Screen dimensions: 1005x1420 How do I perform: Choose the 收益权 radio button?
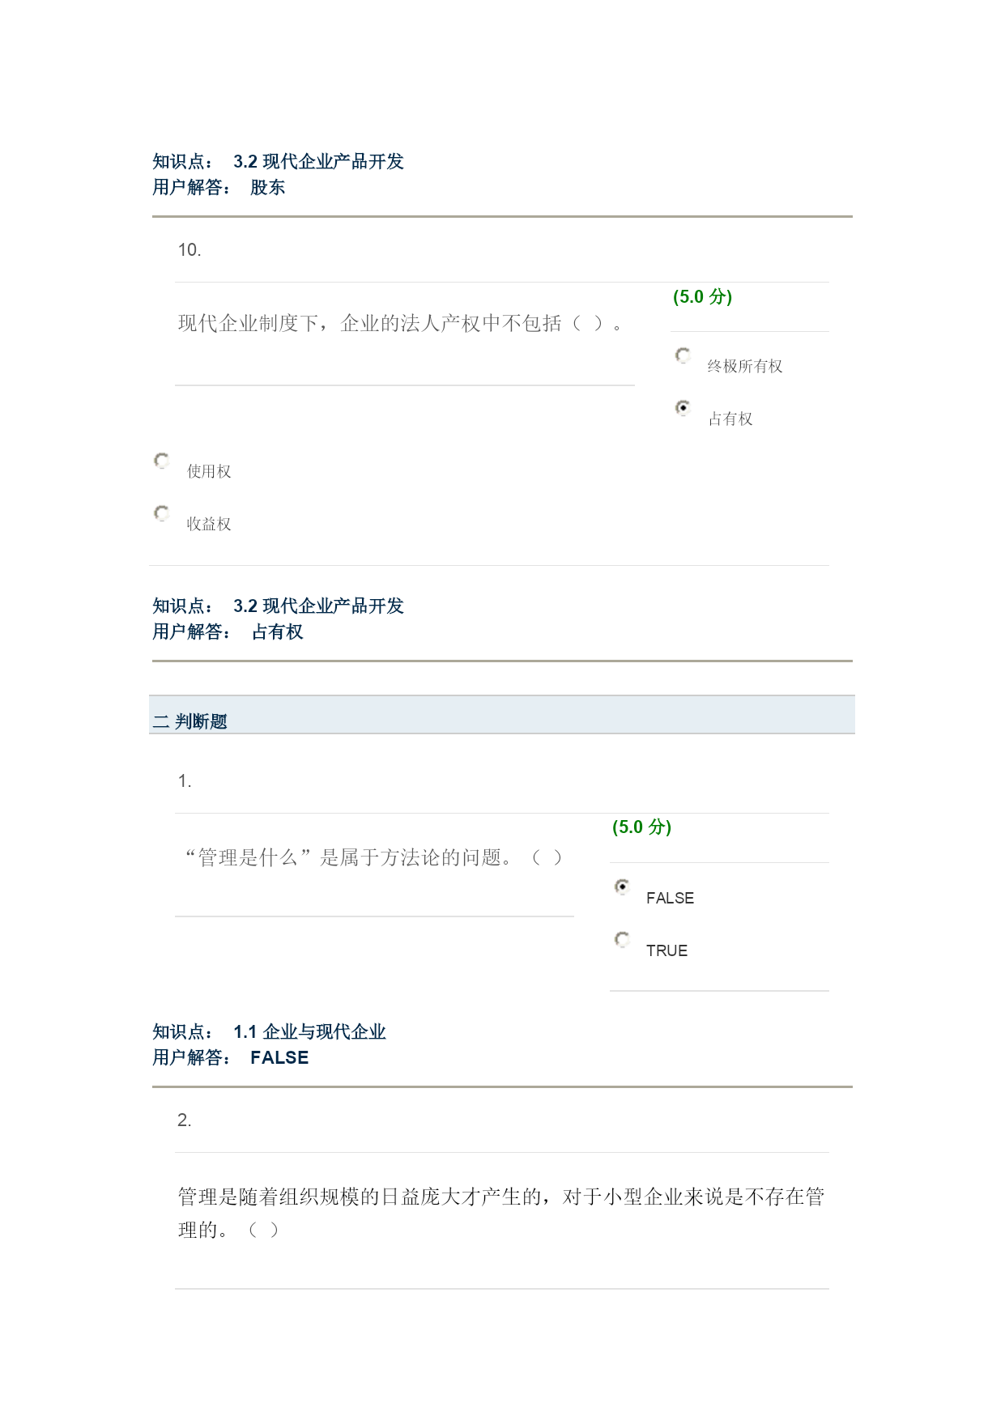162,513
